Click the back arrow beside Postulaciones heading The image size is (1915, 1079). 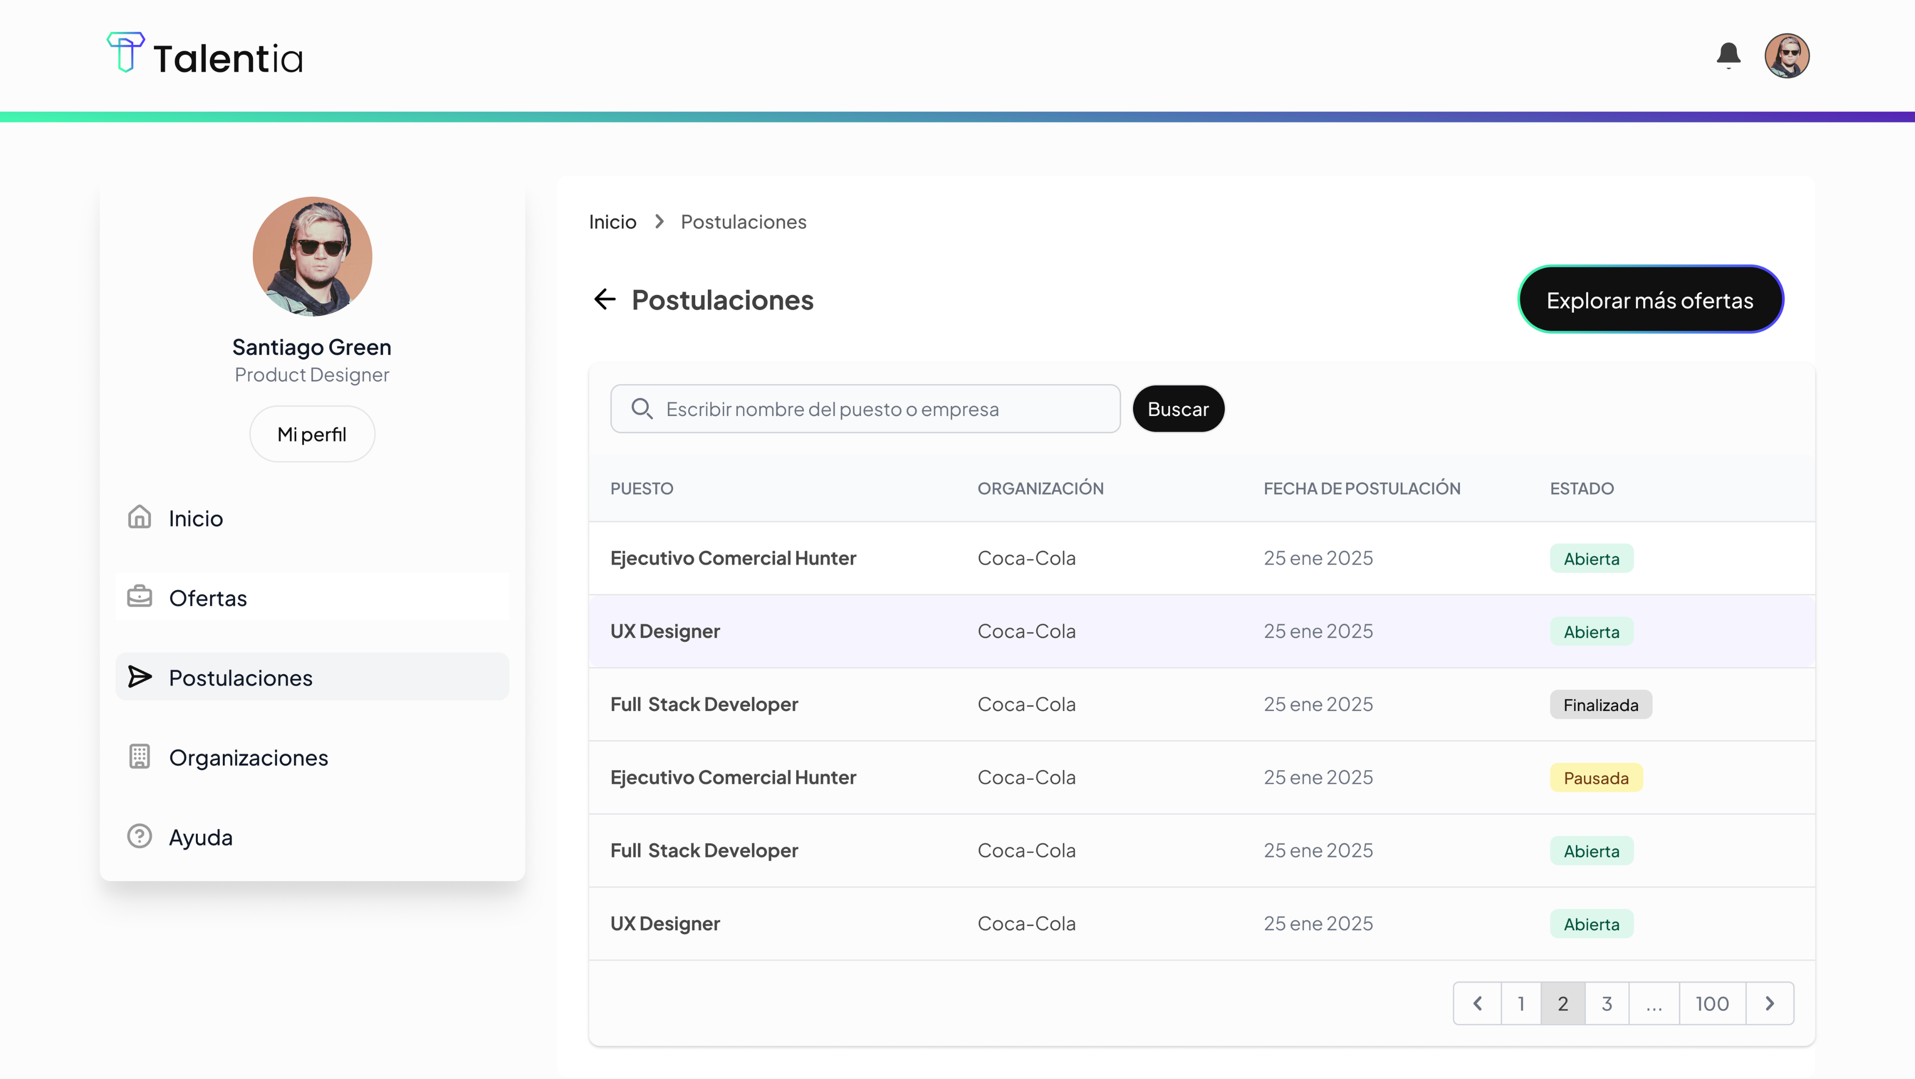pos(605,300)
